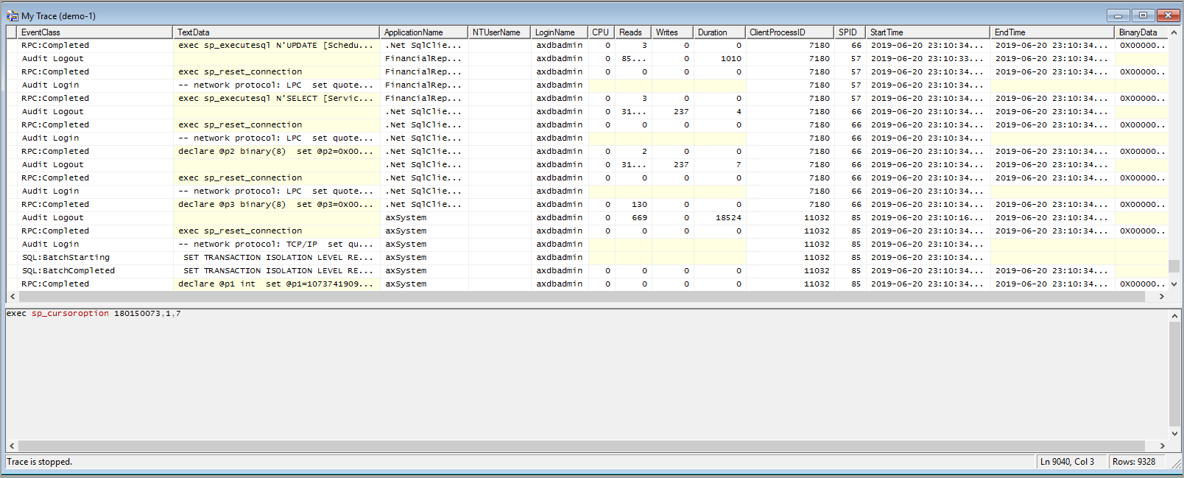Select the SQL:BatchCompleted event row
The height and width of the screenshot is (478, 1184).
coord(68,271)
